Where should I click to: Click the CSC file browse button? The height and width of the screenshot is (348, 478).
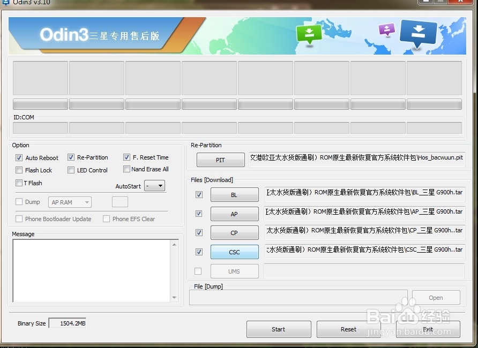(x=234, y=252)
